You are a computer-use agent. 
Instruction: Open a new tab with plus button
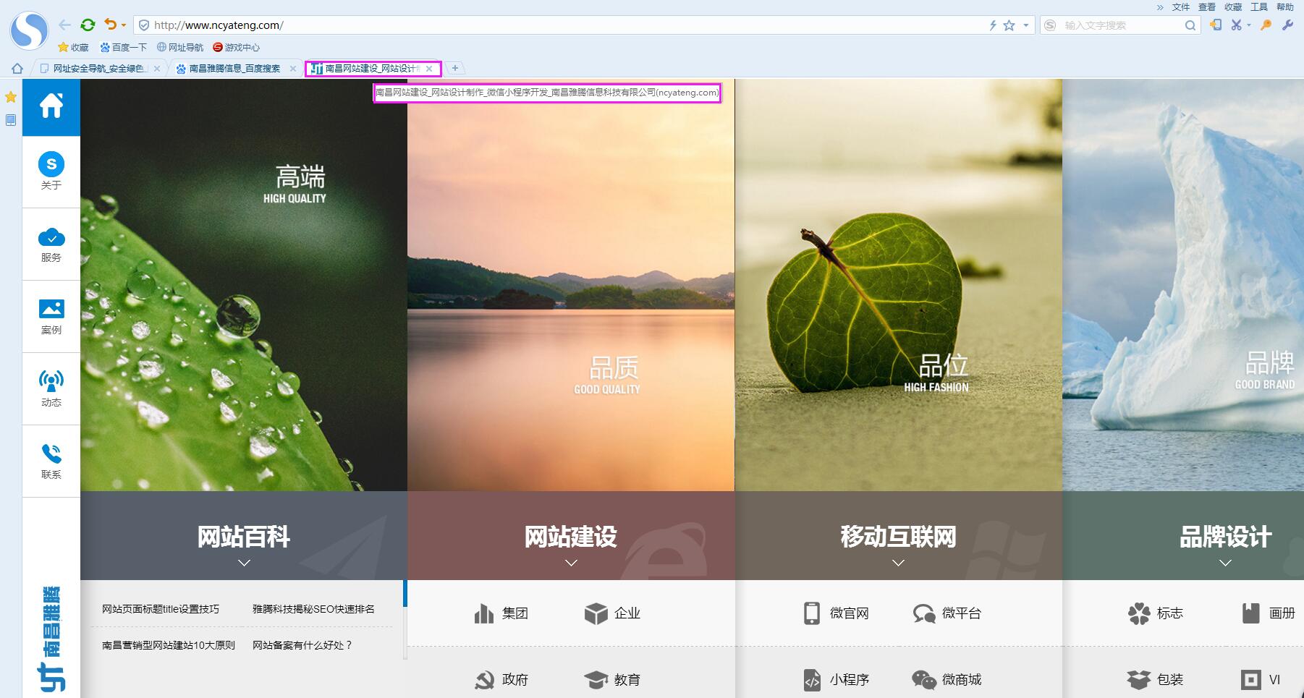pyautogui.click(x=455, y=68)
